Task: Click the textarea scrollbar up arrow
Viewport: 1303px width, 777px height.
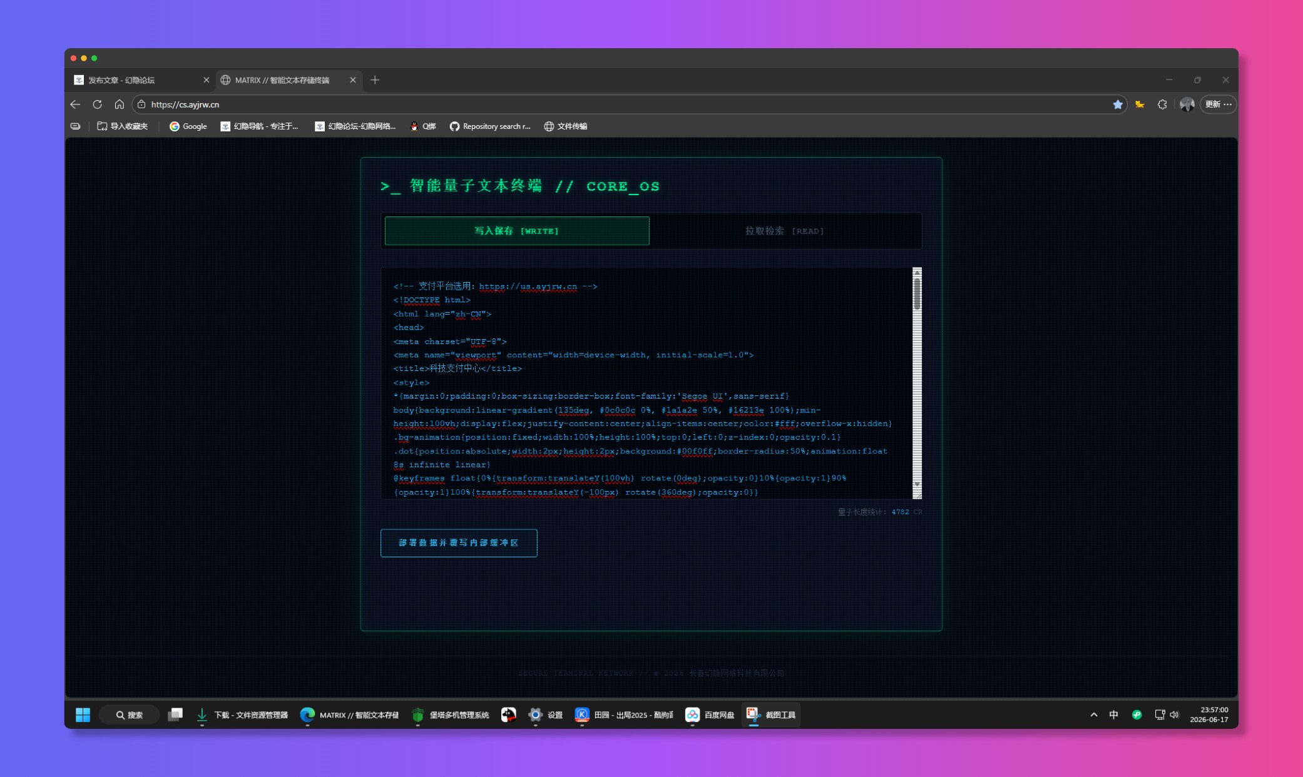Action: (x=917, y=272)
